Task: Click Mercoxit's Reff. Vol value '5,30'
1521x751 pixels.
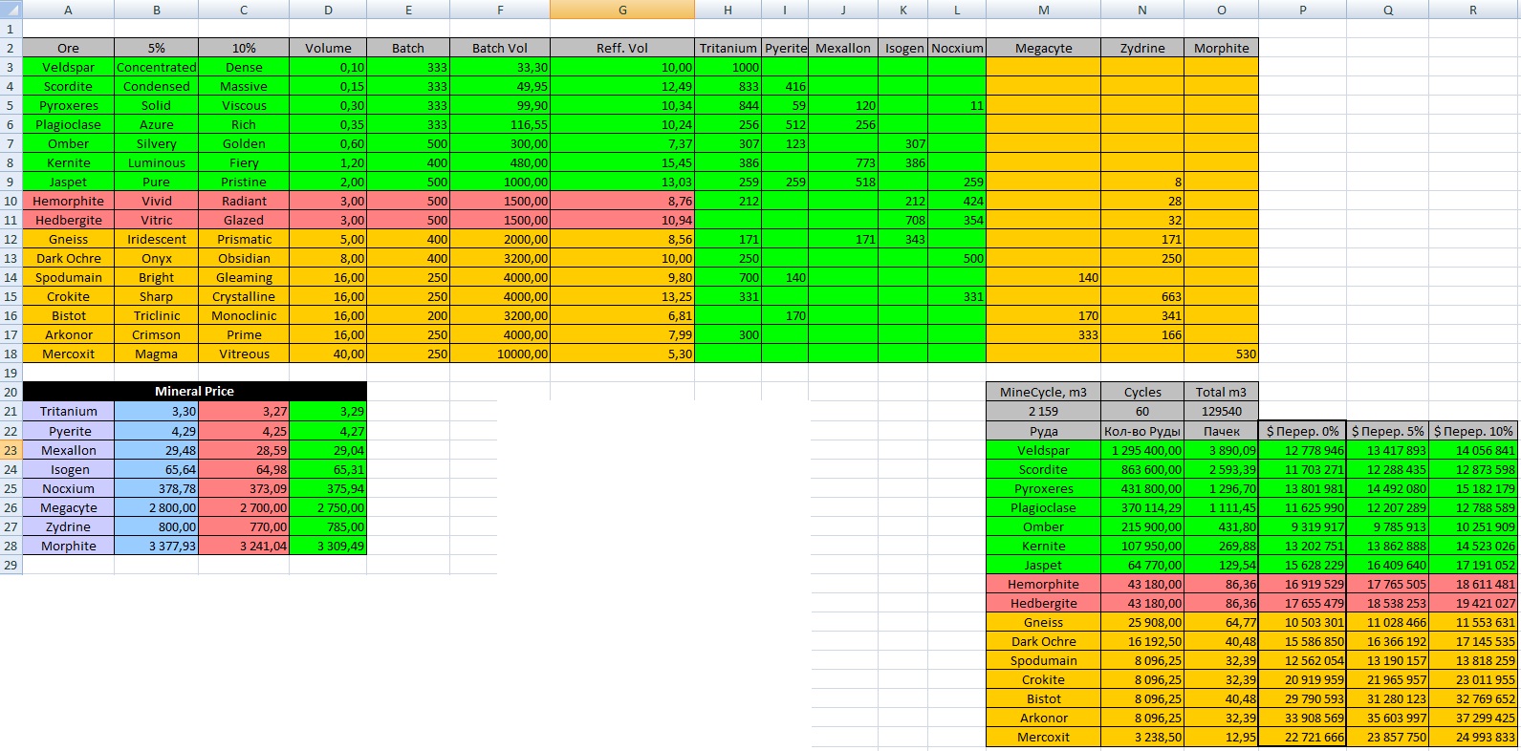Action: click(x=622, y=354)
